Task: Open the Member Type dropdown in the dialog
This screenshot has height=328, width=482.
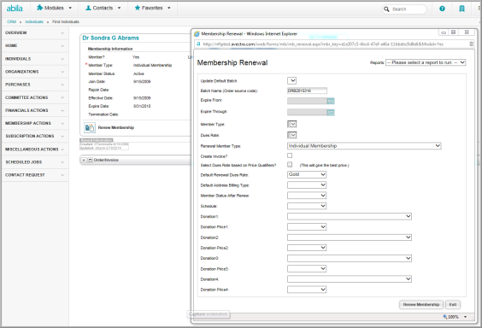Action: (291, 124)
